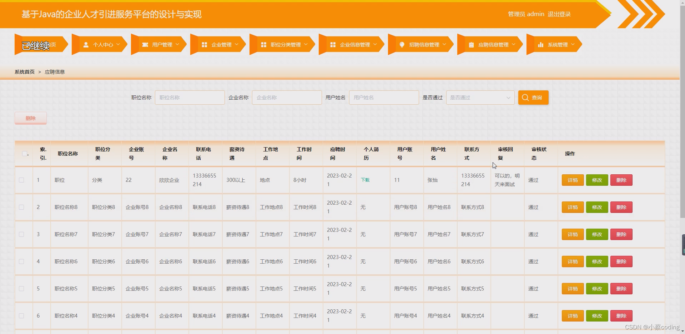Check the checkbox for row 1 (职位)

tap(21, 180)
